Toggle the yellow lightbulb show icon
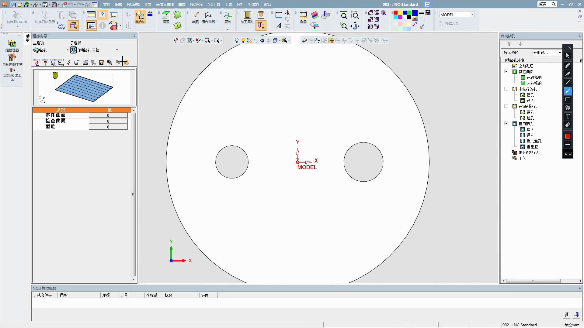 [243, 40]
